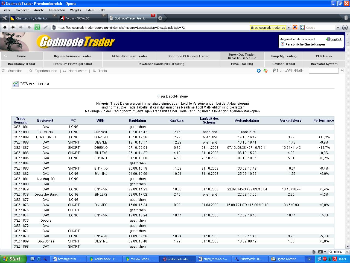The height and width of the screenshot is (263, 350).
Task: Click the Windows Start button
Action: (x=11, y=259)
